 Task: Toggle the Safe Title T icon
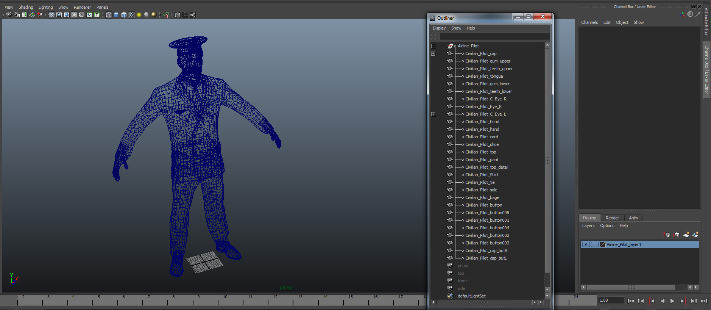pos(97,15)
